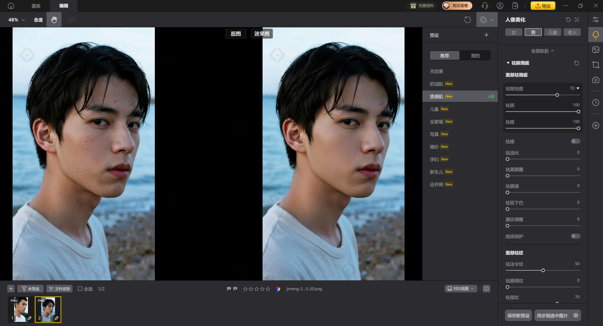Image resolution: width=603 pixels, height=326 pixels.
Task: Click the 保存新预设 button
Action: [518, 316]
